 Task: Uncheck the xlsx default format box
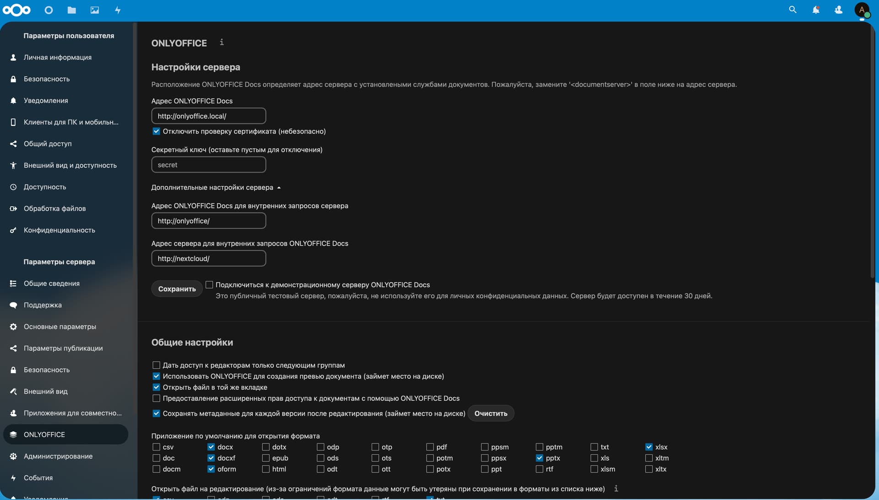pos(649,447)
